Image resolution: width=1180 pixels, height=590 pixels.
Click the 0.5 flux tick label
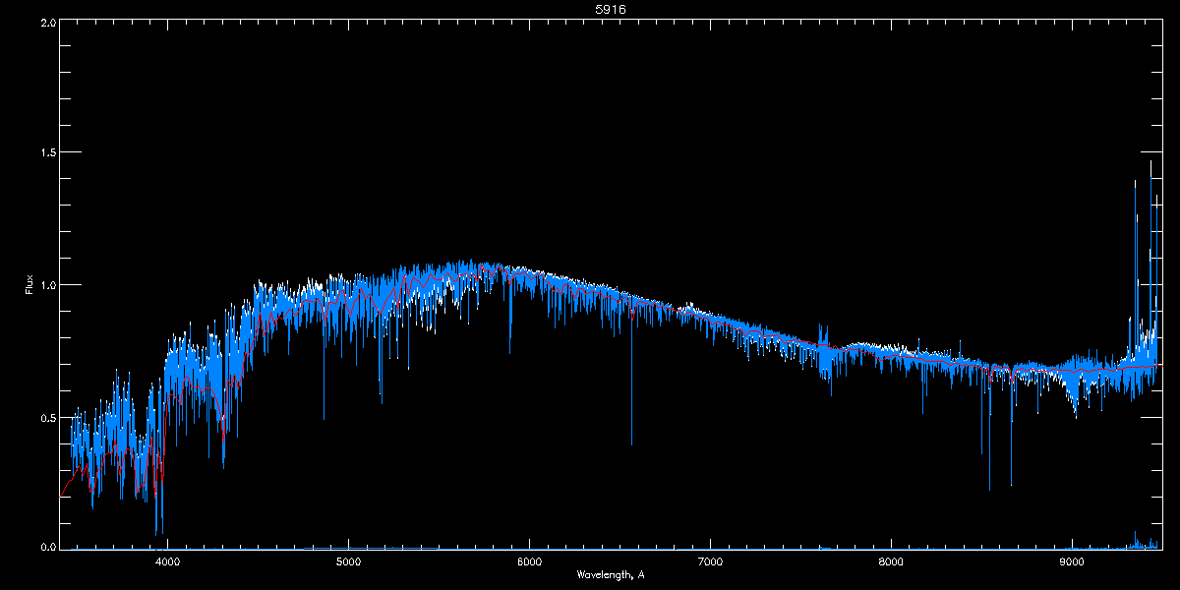point(47,417)
